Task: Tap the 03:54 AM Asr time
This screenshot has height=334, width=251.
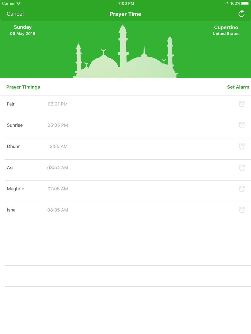Action: pos(58,167)
